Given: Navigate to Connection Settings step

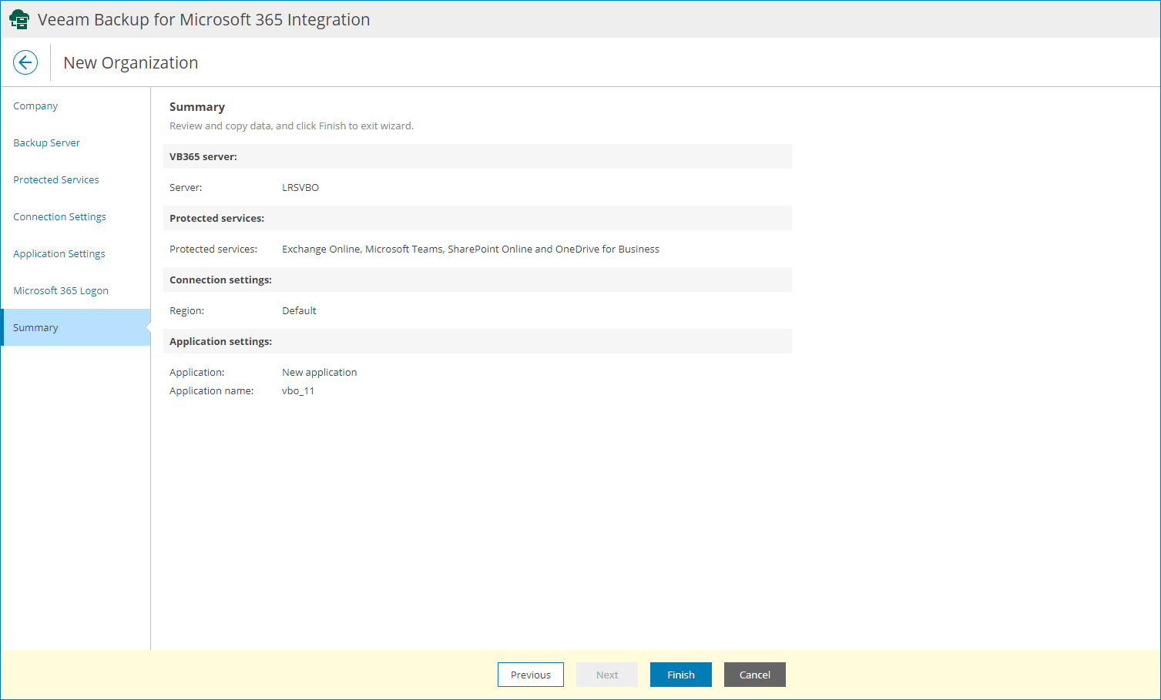Looking at the screenshot, I should pos(59,216).
